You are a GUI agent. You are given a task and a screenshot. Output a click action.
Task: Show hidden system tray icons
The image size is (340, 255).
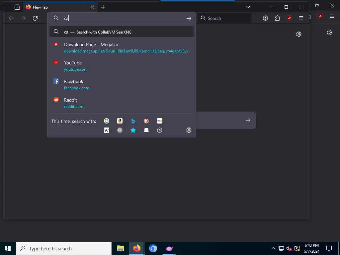273,248
